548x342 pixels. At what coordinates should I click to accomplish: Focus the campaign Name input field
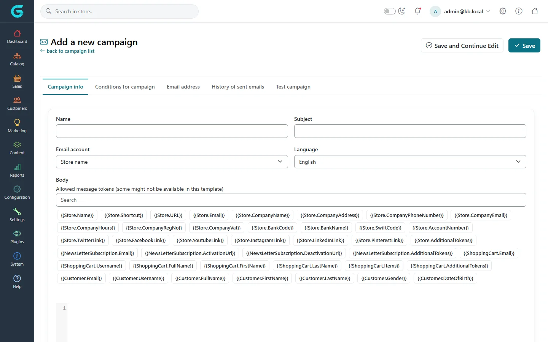(x=172, y=131)
